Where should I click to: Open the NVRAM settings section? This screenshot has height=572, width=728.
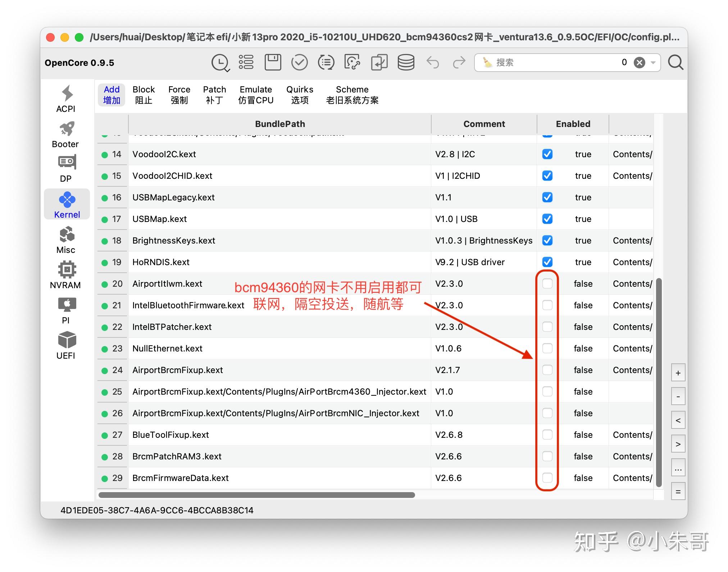click(66, 273)
